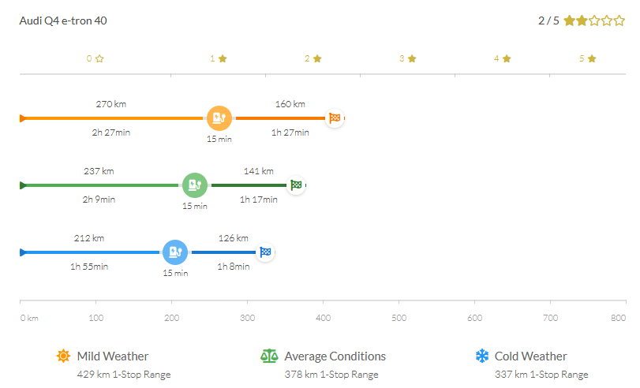Click the 5 star scale marker
Image resolution: width=640 pixels, height=388 pixels.
tap(586, 58)
